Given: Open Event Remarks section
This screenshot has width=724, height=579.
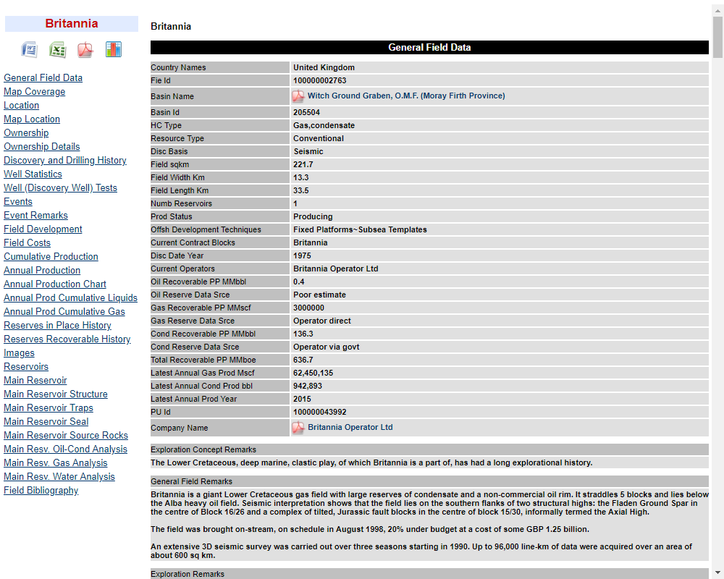Looking at the screenshot, I should [35, 215].
